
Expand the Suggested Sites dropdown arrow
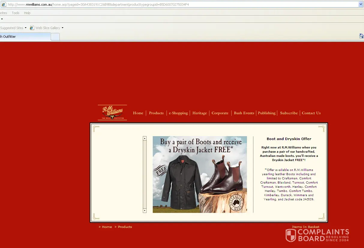coord(26,28)
